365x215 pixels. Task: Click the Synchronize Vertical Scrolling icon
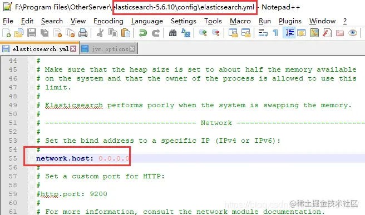(233, 33)
